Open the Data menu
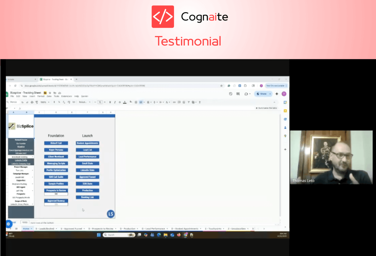The image size is (376, 256). [49, 96]
